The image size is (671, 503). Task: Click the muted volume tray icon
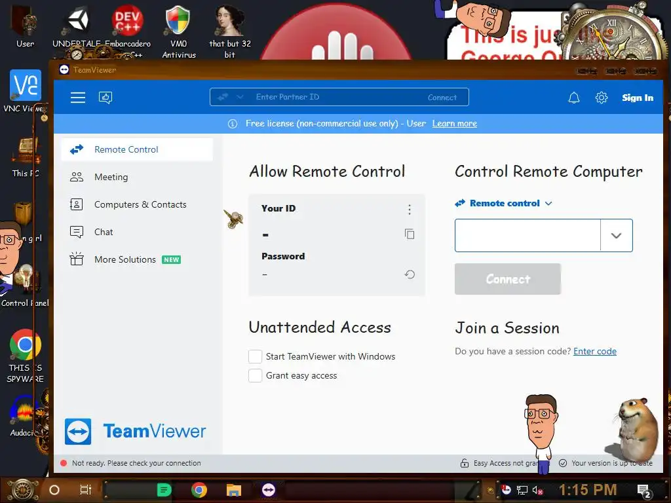pyautogui.click(x=537, y=490)
